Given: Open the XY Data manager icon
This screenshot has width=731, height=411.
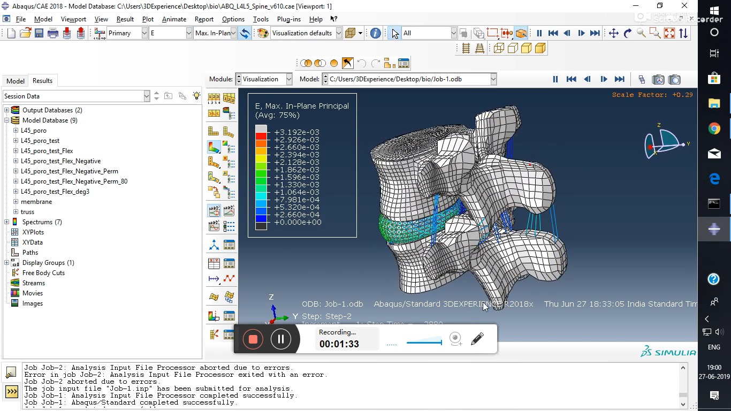Looking at the screenshot, I should 229,263.
